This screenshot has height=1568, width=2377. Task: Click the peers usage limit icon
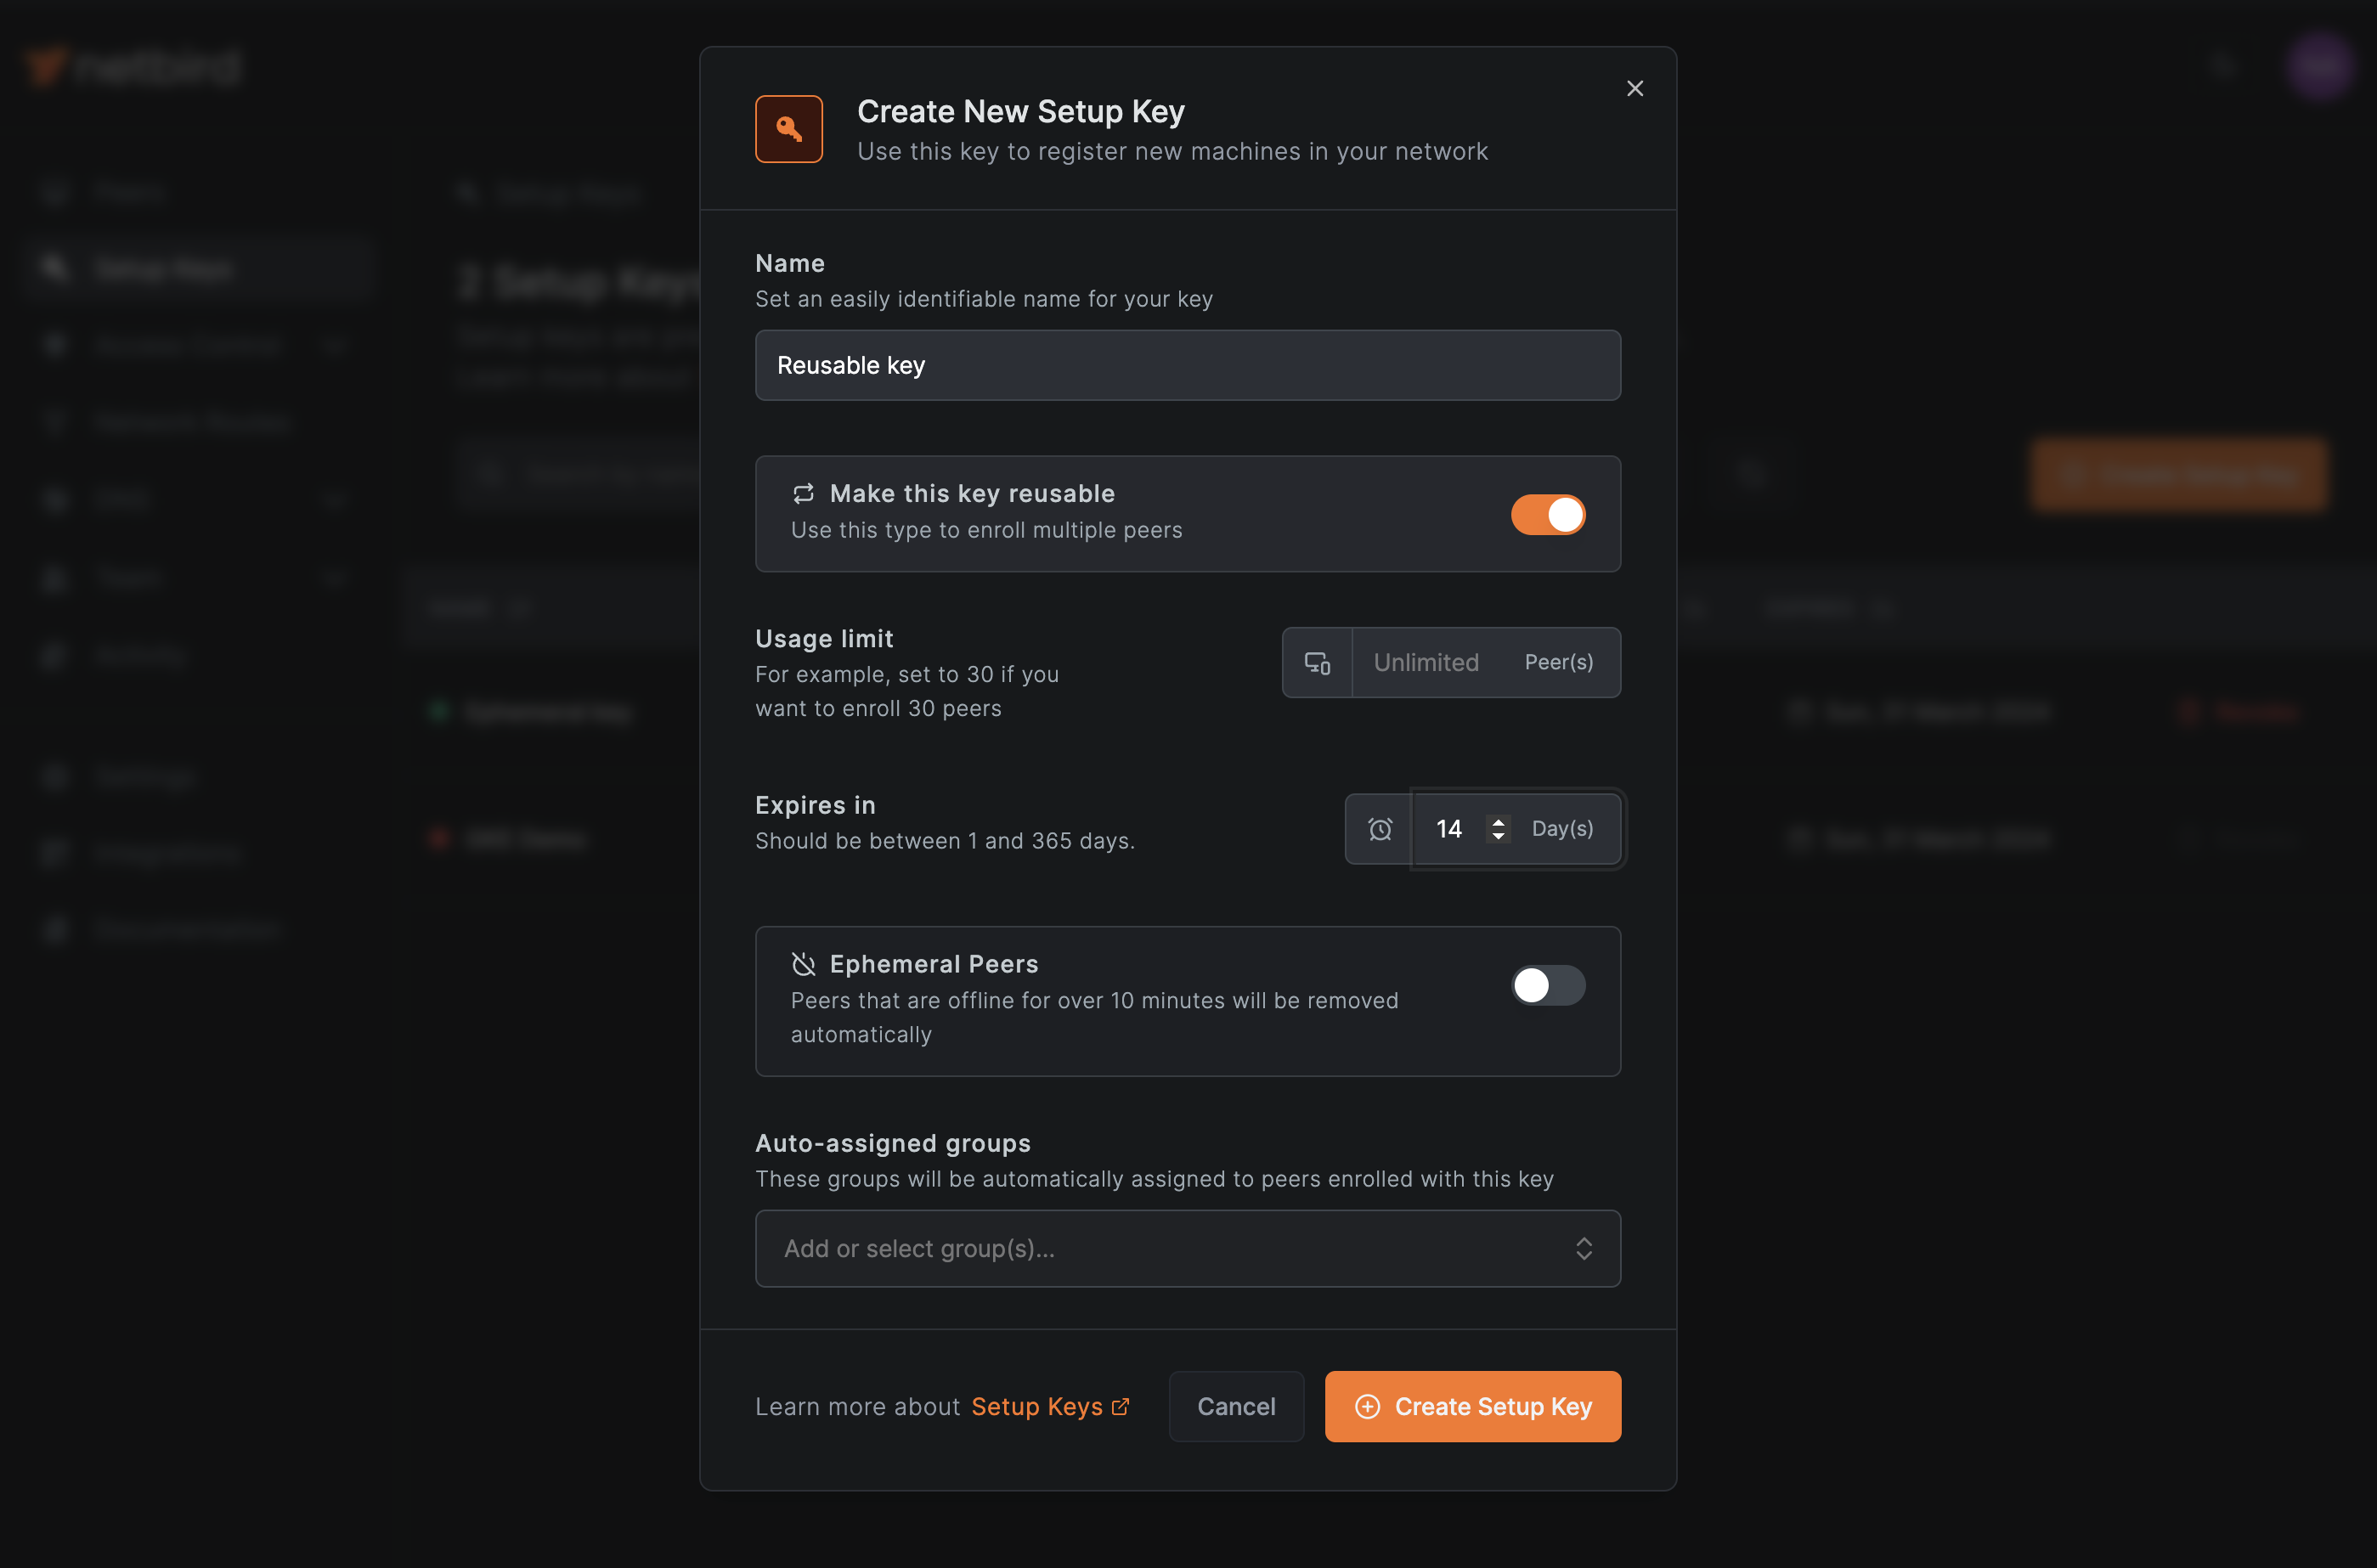click(x=1317, y=662)
